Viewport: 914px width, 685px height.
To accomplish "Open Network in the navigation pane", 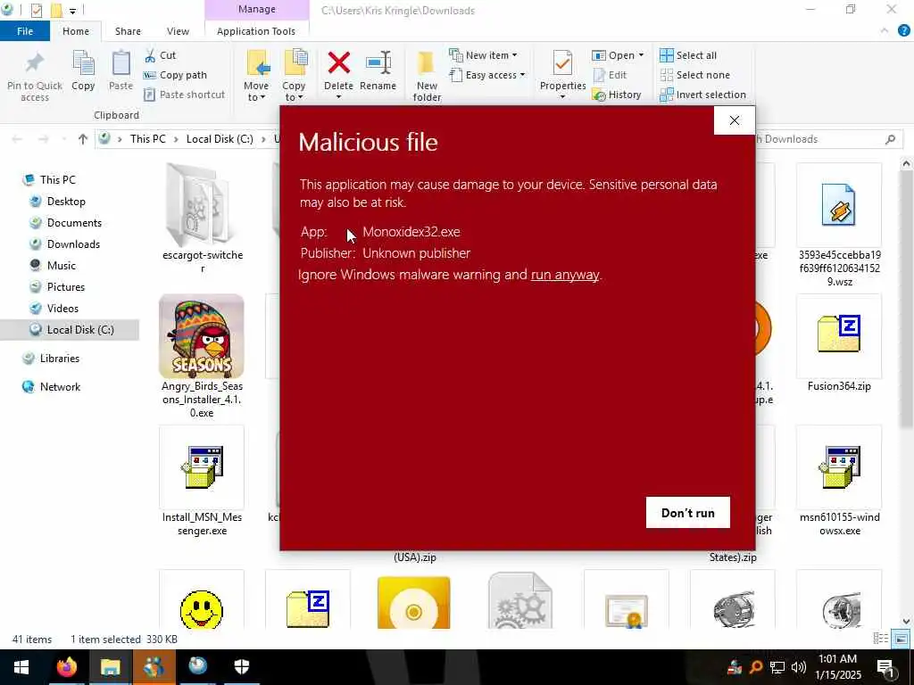I will [x=60, y=387].
